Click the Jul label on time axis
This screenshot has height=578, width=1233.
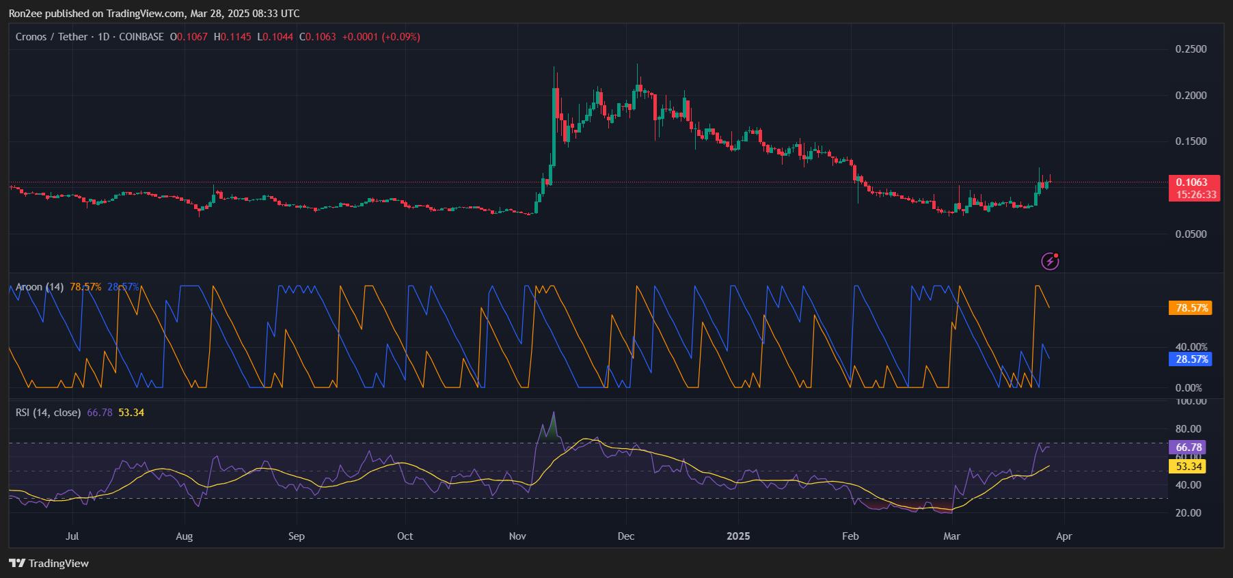[72, 536]
